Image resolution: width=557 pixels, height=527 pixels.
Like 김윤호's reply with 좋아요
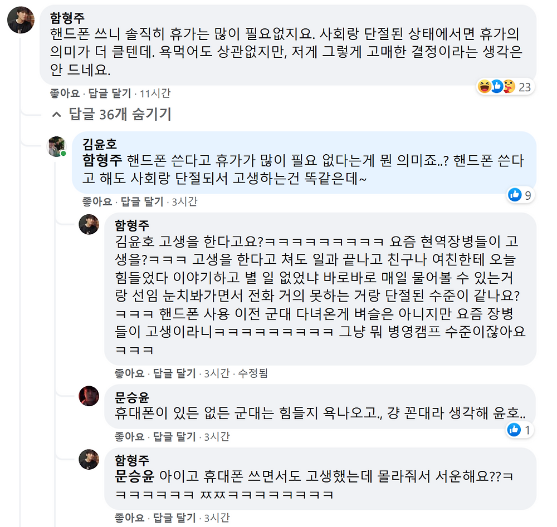(x=97, y=201)
